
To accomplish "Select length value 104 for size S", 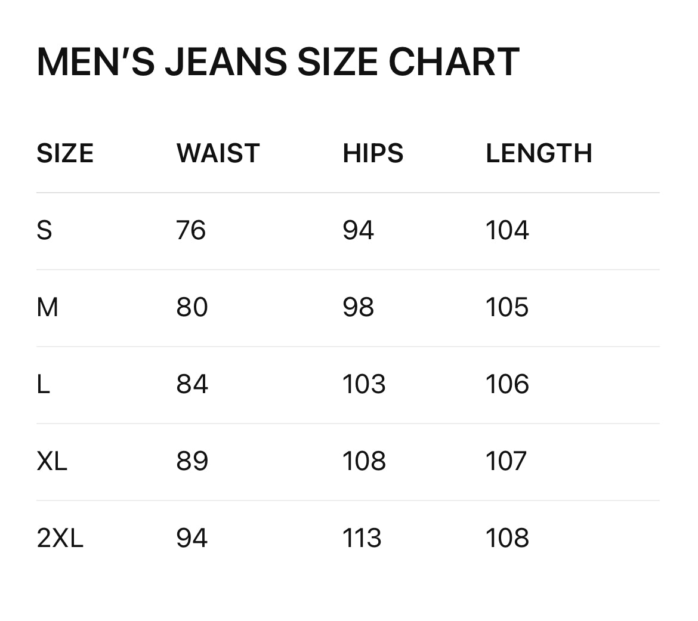I will pyautogui.click(x=507, y=230).
